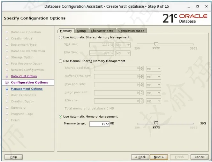Image resolution: width=212 pixels, height=162 pixels.
Task: Minimize the Database Configuration Assistant window
Action: (x=189, y=6)
